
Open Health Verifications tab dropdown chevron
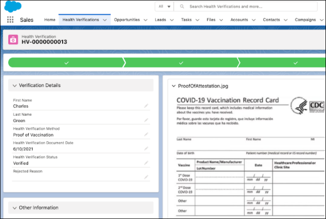tap(105, 20)
